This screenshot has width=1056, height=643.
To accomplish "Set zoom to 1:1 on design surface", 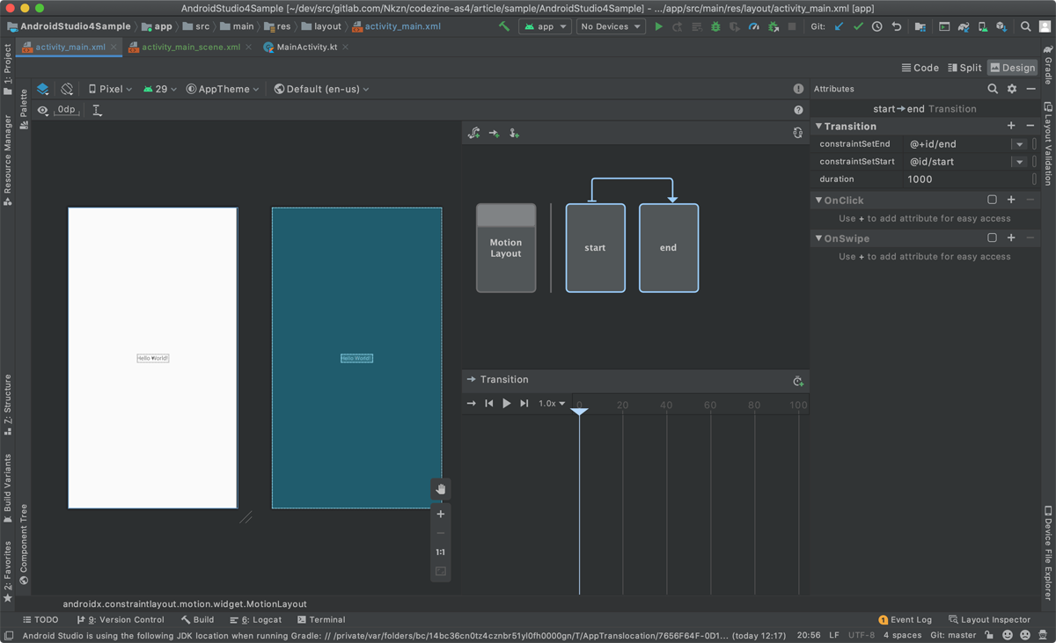I will [x=441, y=552].
